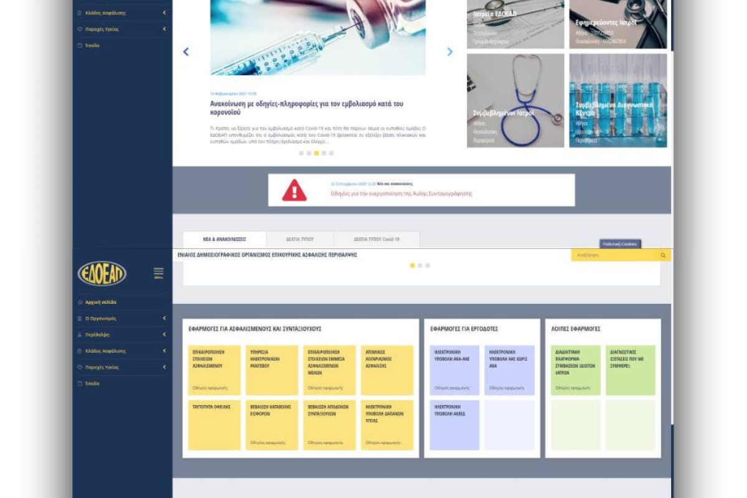Open the Πολιτική Cookies button
Screen dimensions: 747x498
tap(619, 244)
